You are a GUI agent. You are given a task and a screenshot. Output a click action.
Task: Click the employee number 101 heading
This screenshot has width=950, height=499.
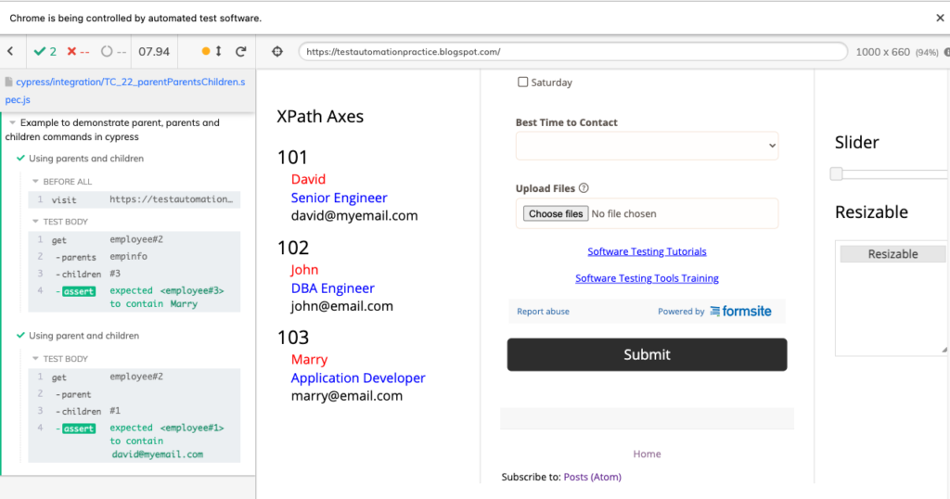(292, 158)
